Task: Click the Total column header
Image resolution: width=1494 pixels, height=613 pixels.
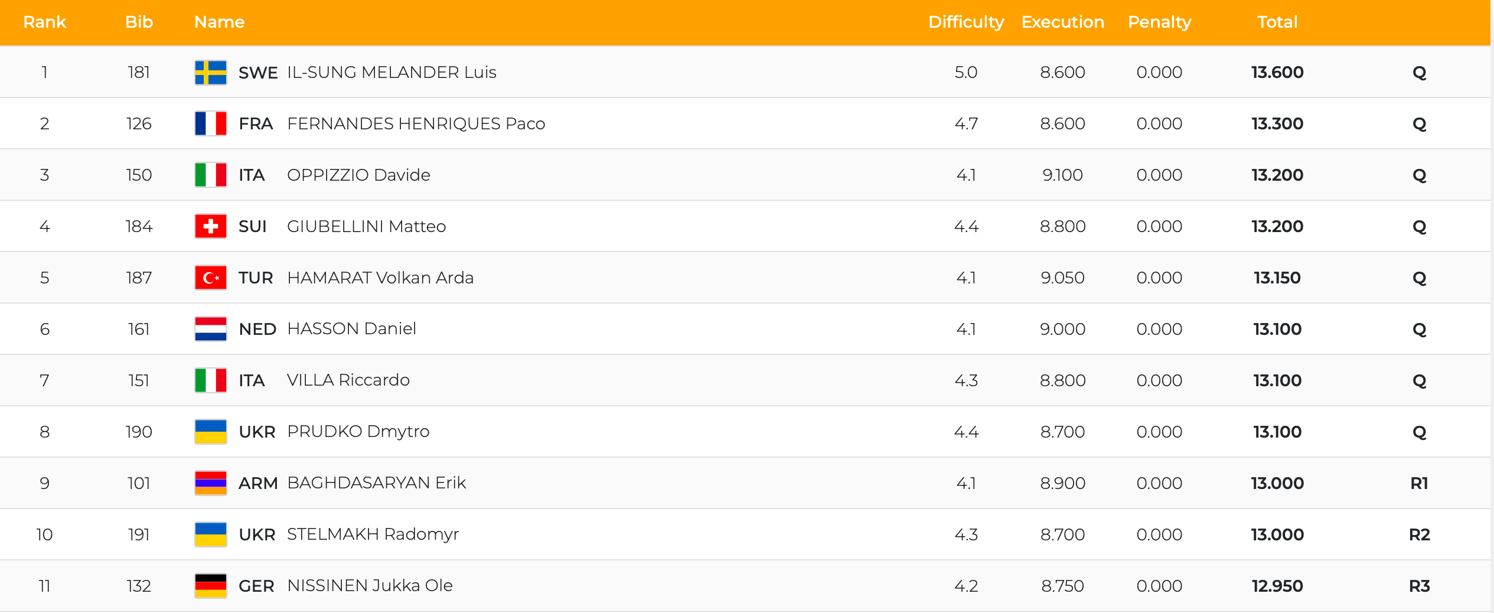Action: point(1277,22)
